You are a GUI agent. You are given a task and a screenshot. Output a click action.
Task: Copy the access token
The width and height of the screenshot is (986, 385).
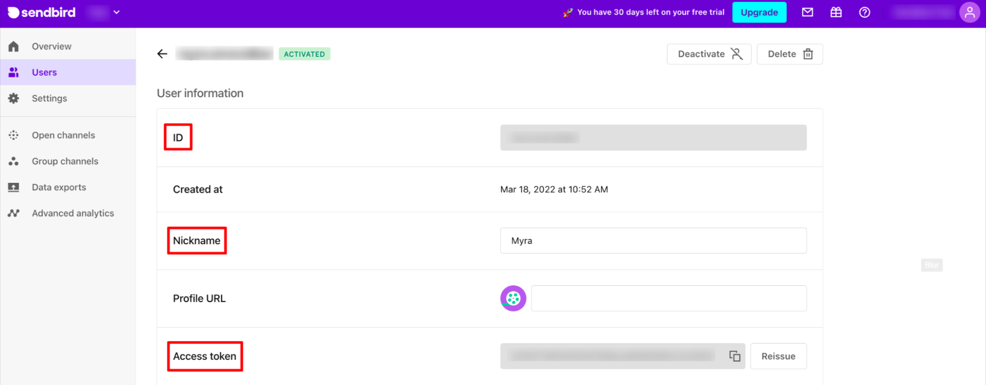[x=734, y=356]
